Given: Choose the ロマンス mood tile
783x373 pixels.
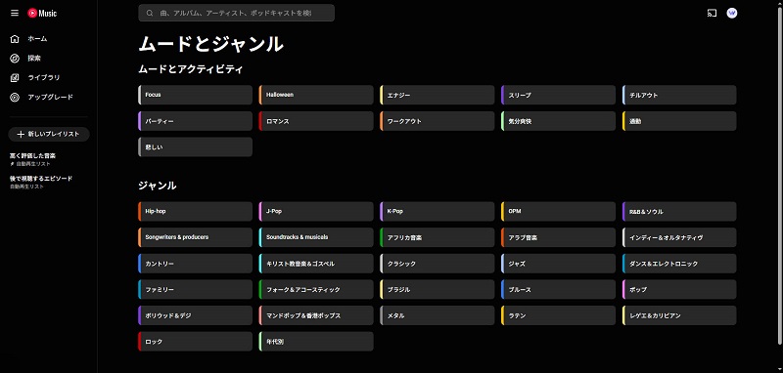Looking at the screenshot, I should pos(316,121).
